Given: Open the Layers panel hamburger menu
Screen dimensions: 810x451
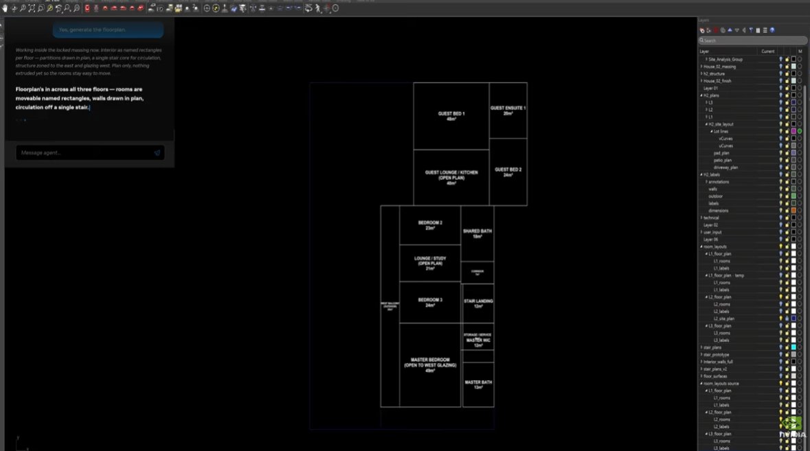Looking at the screenshot, I should click(765, 30).
